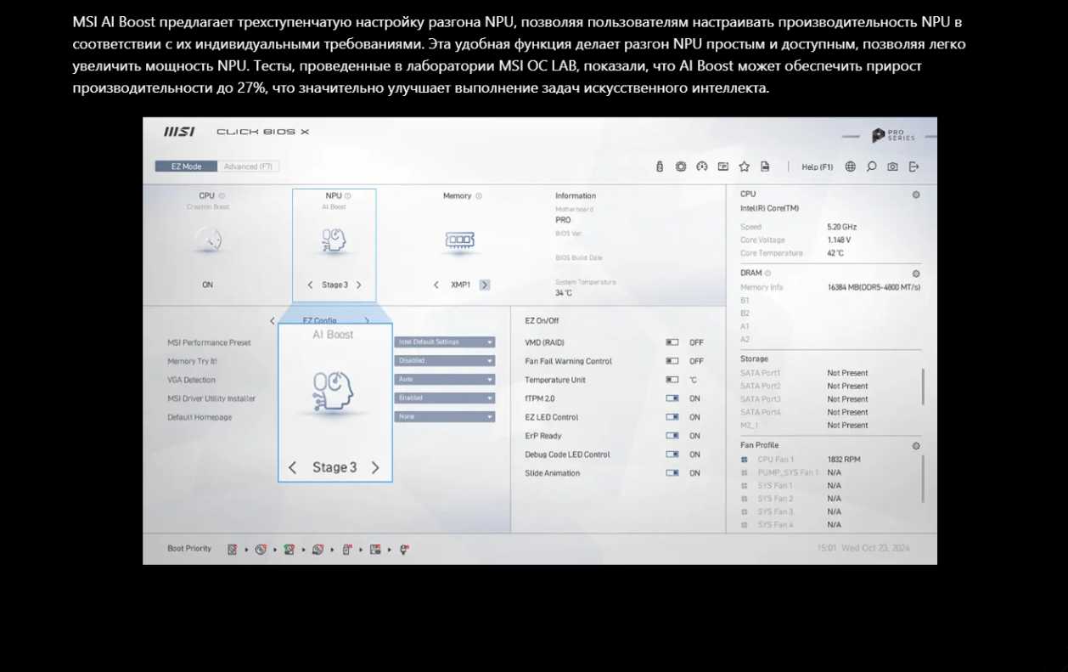Expand the VGA Detection Auto dropdown
The height and width of the screenshot is (672, 1068).
(444, 380)
